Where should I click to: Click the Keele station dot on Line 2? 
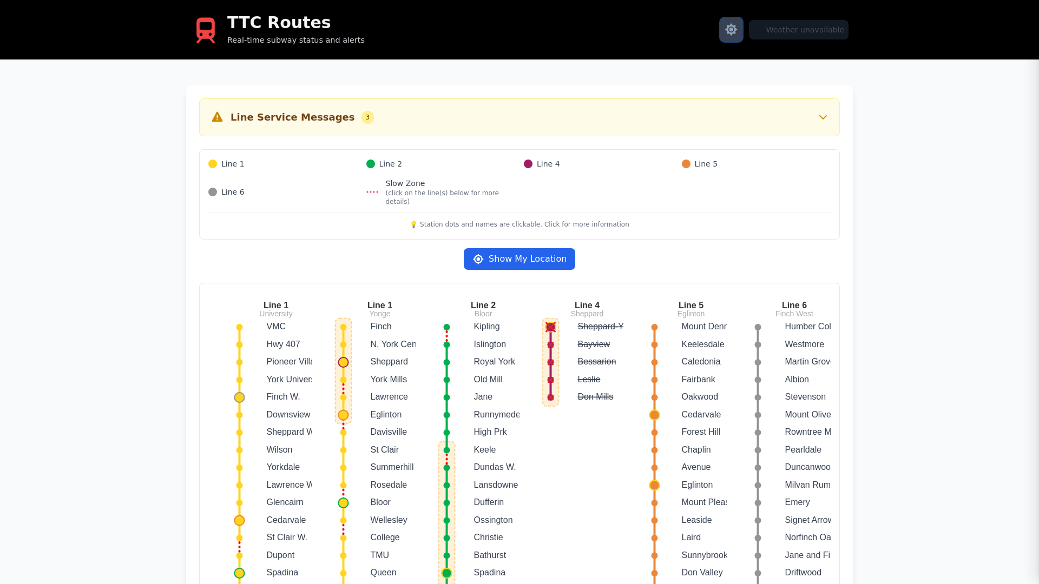446,450
